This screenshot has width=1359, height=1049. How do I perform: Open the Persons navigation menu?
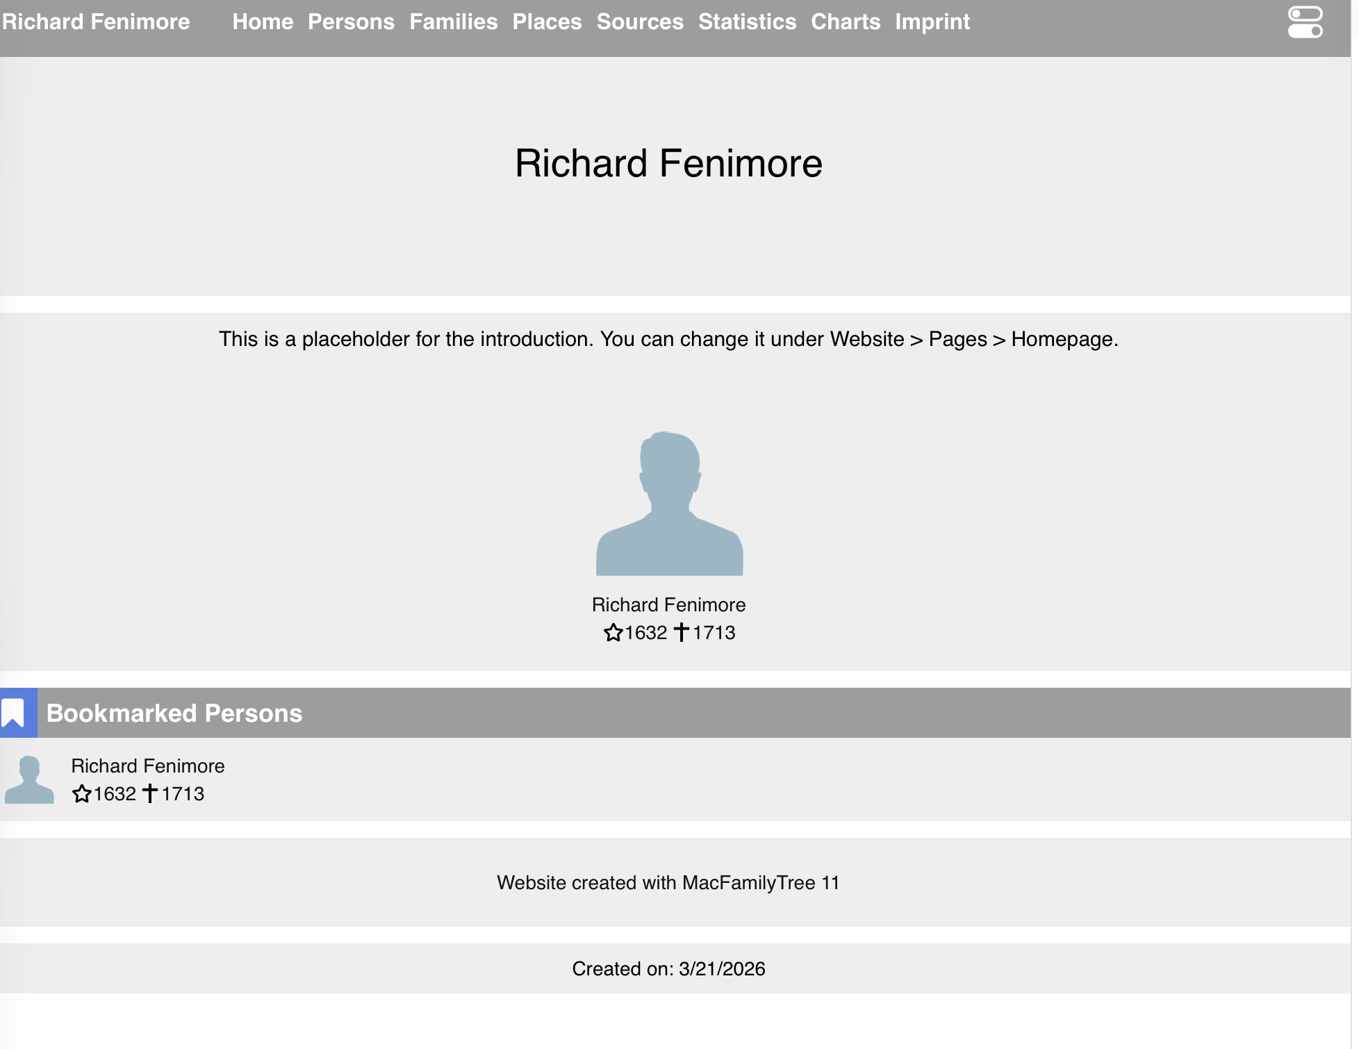click(351, 22)
